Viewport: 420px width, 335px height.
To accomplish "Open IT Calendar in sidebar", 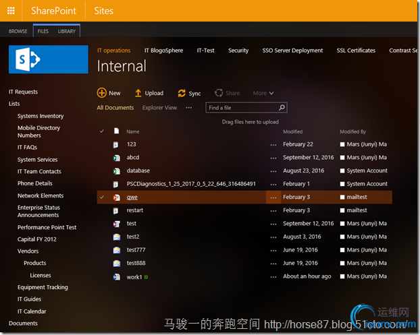I will (x=32, y=311).
